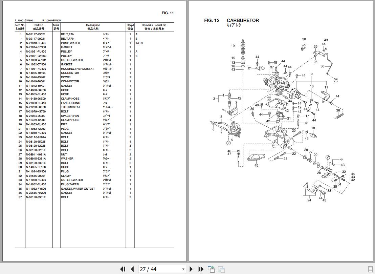
Task: Select HOUSING,THERMOSTAT description text
Action: (77, 69)
